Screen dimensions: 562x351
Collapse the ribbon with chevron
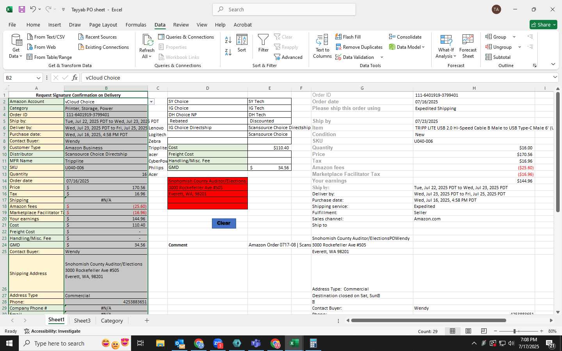(x=553, y=64)
